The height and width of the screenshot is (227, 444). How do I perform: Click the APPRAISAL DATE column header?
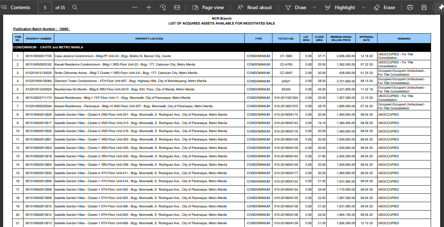click(x=366, y=39)
